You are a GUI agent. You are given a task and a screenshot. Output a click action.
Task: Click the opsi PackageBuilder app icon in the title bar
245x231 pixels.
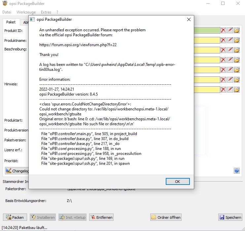coord(5,3)
